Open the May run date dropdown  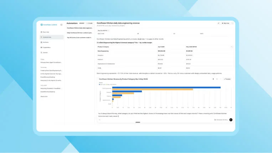point(103,31)
